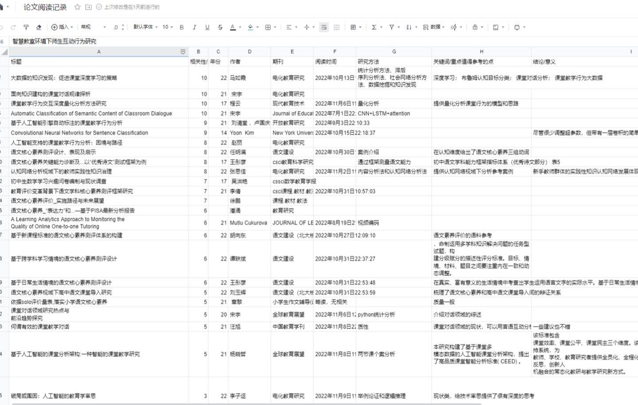
Task: Open the filter options dropdown arrow
Action: coord(399,27)
